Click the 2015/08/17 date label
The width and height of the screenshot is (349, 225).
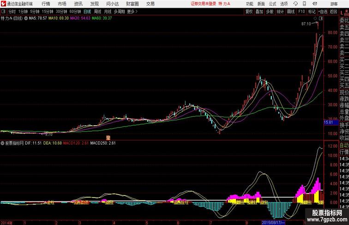pos(273,223)
